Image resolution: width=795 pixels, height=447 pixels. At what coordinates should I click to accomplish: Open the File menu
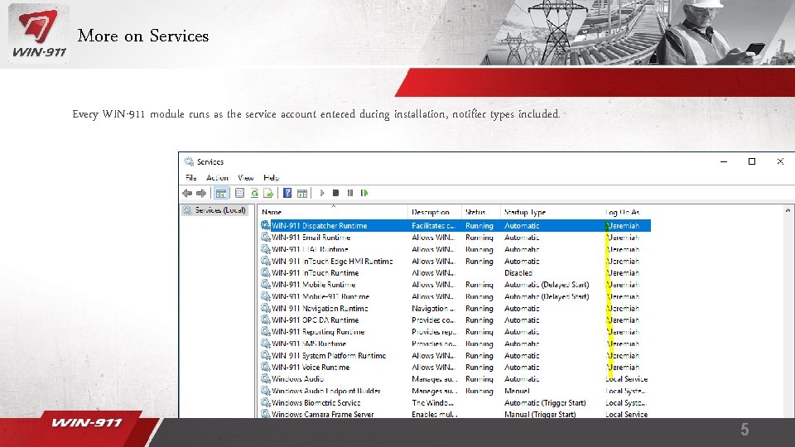[191, 178]
